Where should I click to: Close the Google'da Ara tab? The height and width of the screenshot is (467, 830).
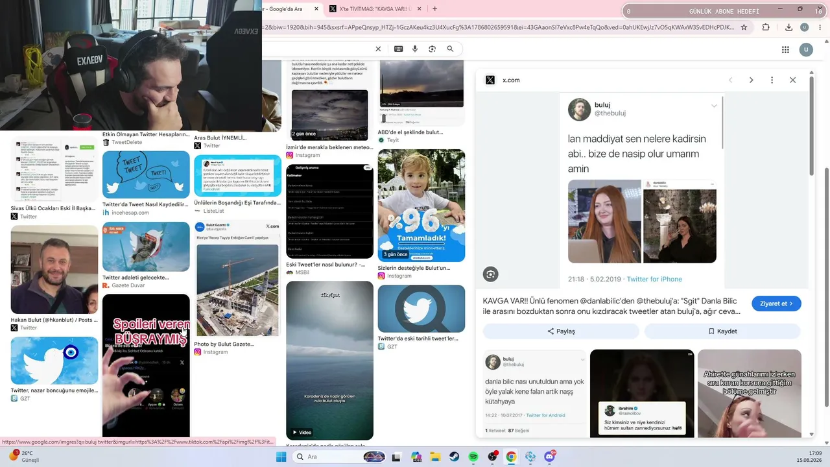click(x=316, y=8)
